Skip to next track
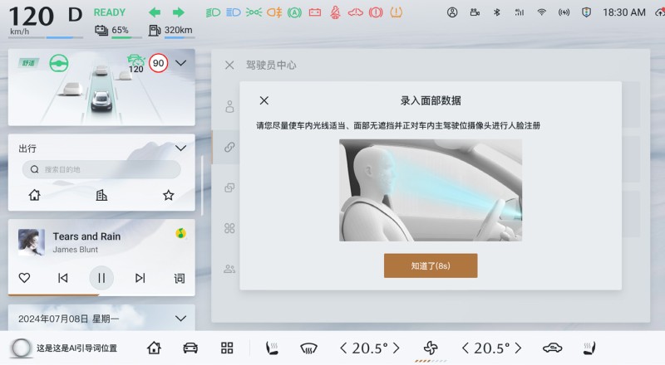Screen dimensions: 665x365 140,278
